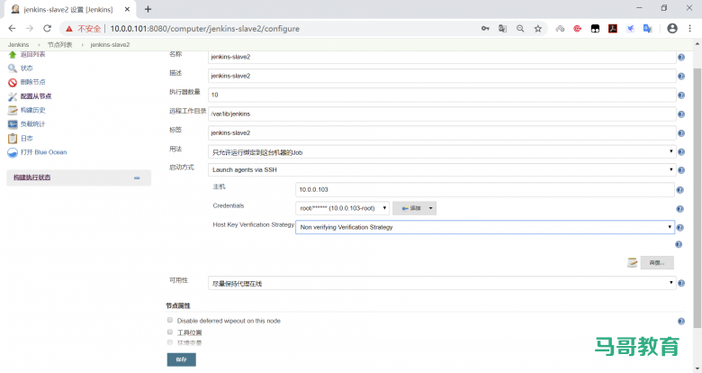This screenshot has width=702, height=373.
Task: Click the delete node red icon
Action: [x=12, y=82]
